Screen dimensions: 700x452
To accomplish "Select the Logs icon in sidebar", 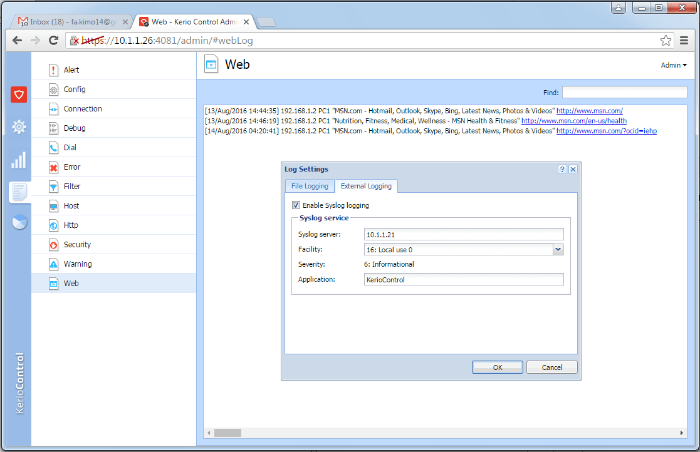I will pyautogui.click(x=19, y=192).
